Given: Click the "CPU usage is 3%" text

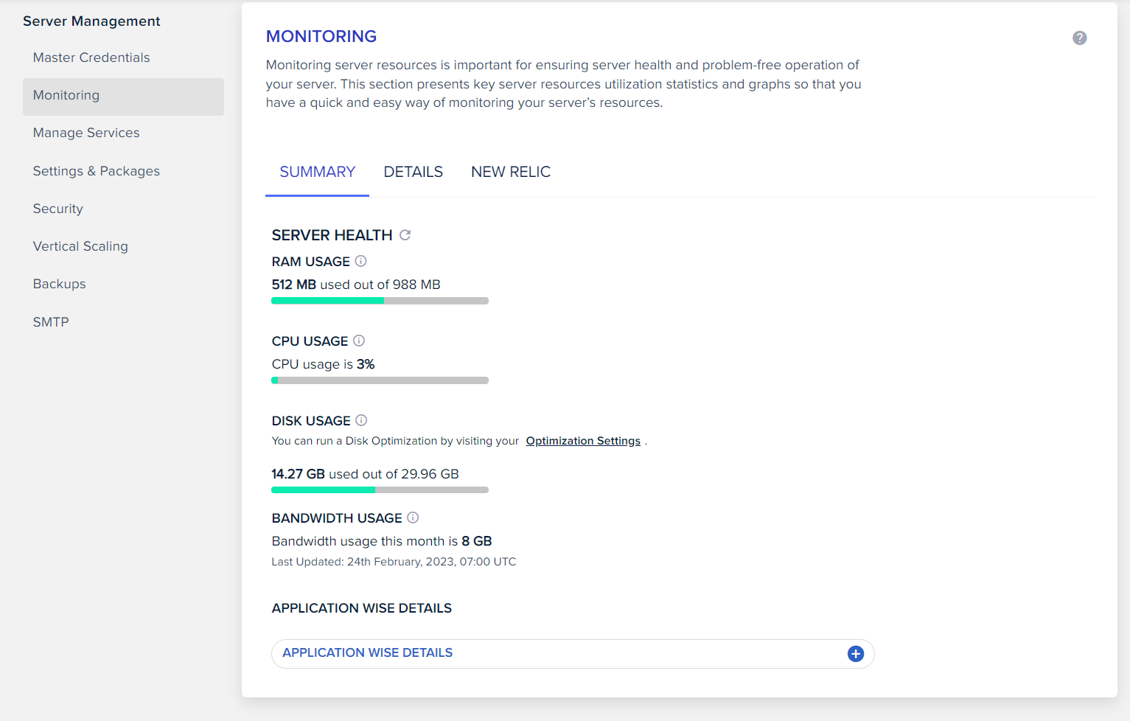Looking at the screenshot, I should click(x=323, y=364).
